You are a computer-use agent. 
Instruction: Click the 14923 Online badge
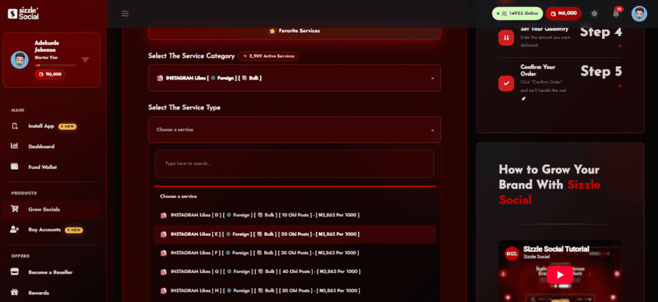tap(517, 13)
